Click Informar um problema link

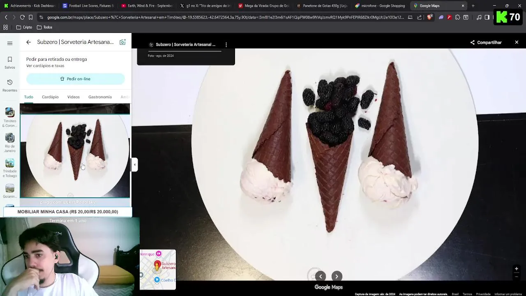tap(508, 294)
